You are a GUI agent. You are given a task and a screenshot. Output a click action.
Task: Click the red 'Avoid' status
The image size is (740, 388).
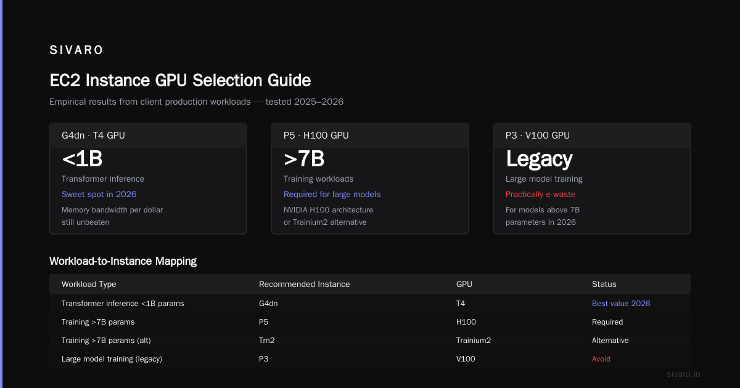coord(601,359)
